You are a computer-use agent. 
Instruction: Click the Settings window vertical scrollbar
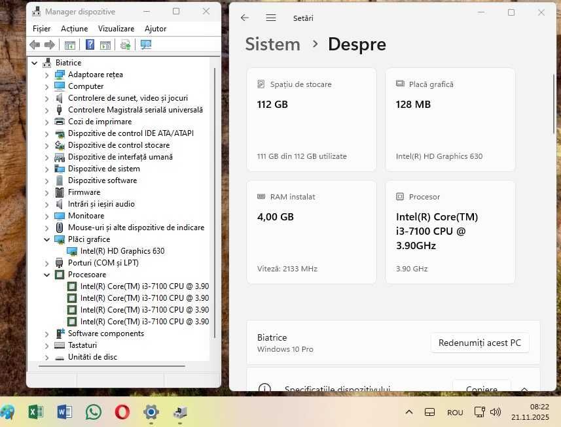(x=554, y=103)
